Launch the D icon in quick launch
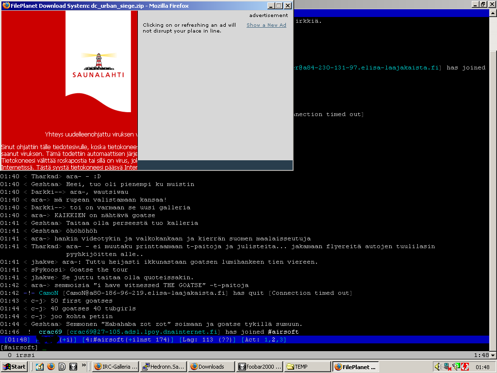Image resolution: width=497 pixels, height=373 pixels. (62, 367)
